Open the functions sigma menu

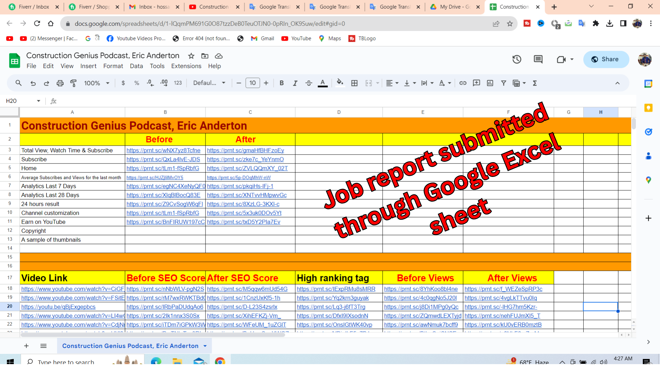point(535,83)
